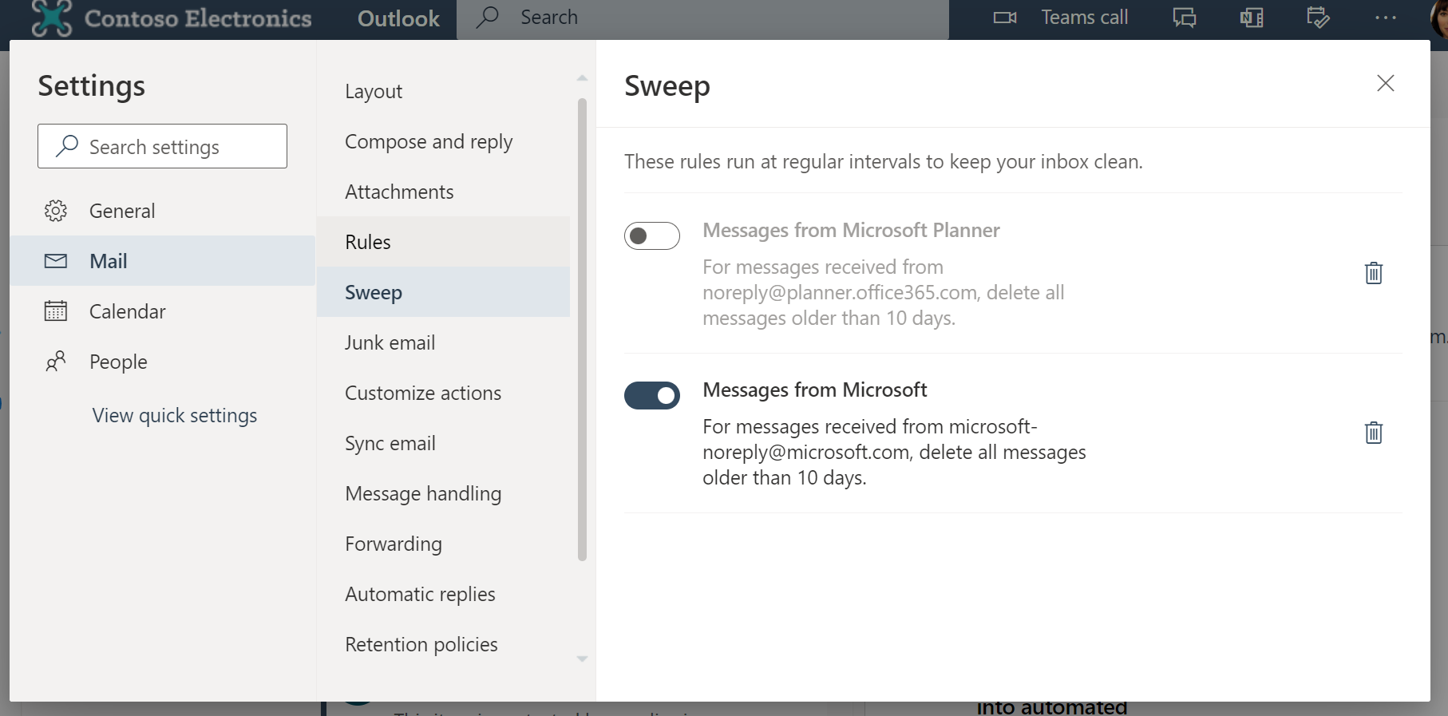
Task: Open Retention policies settings
Action: point(443,644)
